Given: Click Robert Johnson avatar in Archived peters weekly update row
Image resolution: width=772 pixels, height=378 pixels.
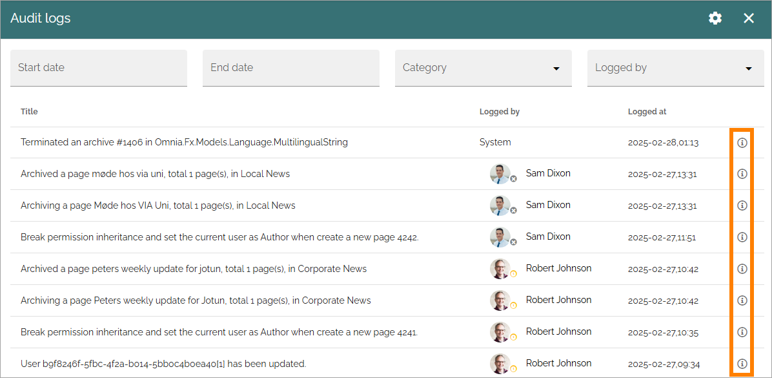Looking at the screenshot, I should [500, 269].
